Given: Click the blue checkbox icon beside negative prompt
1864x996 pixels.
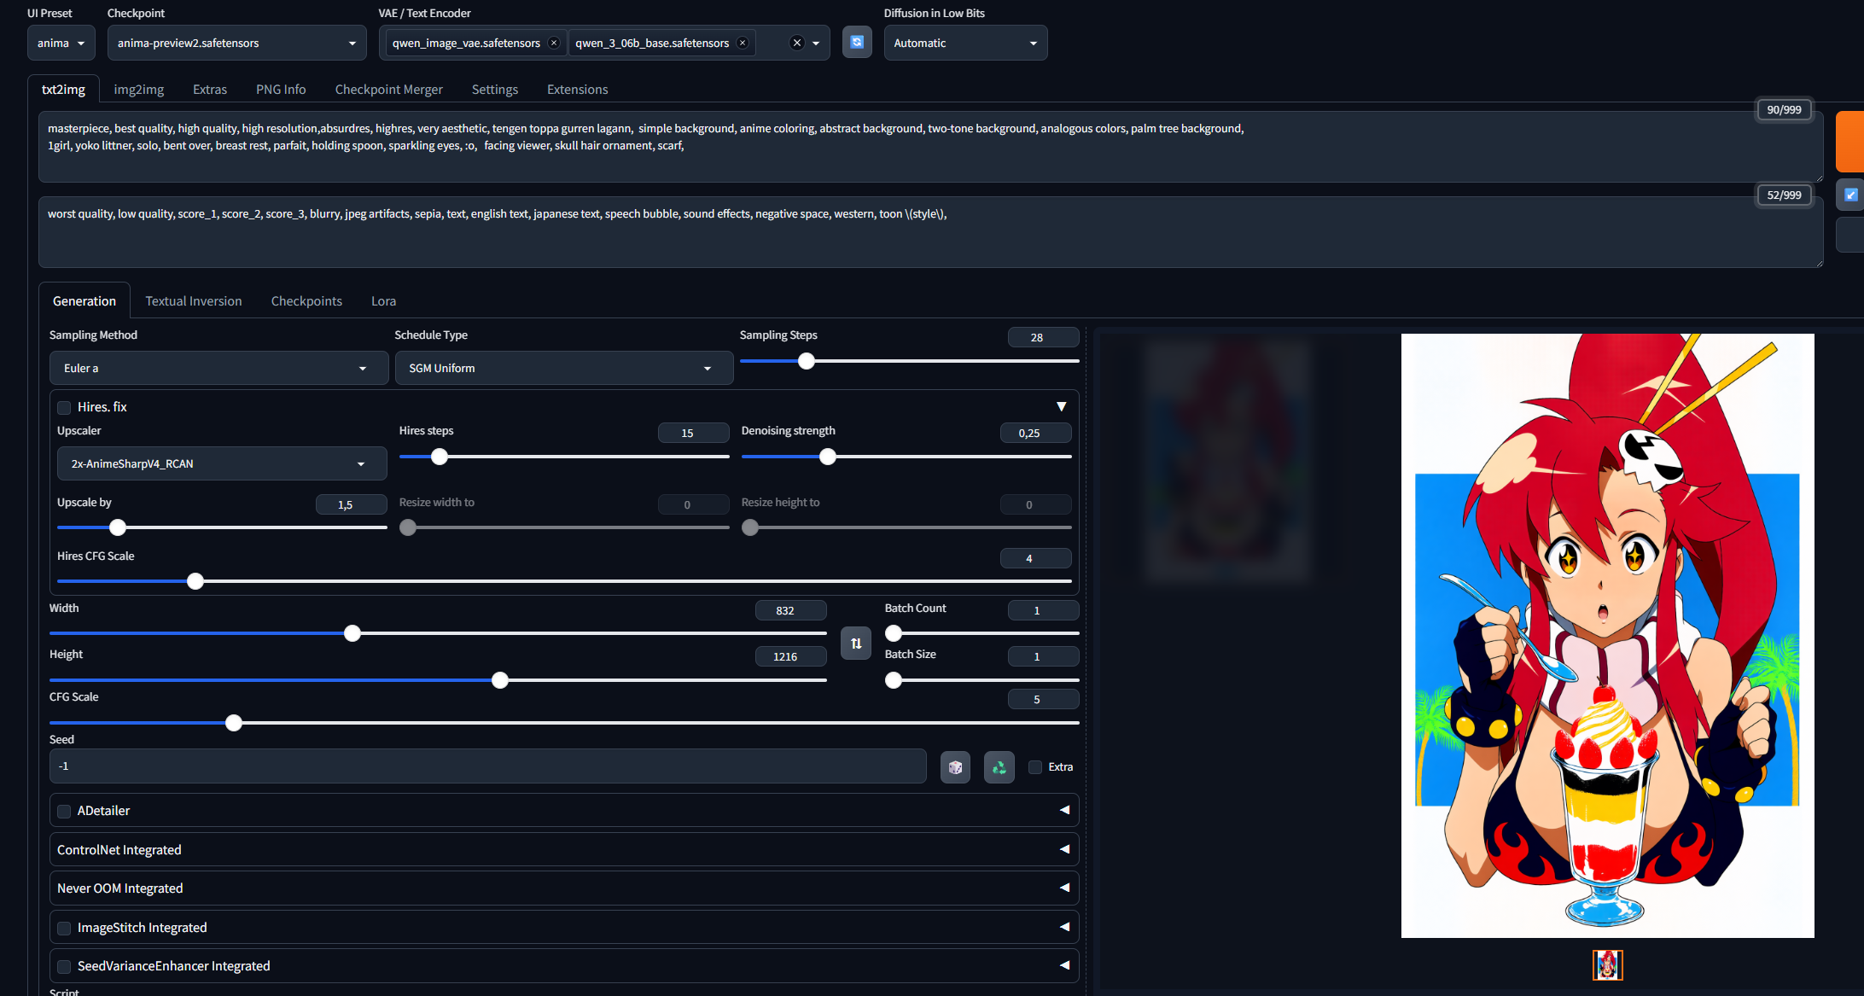Looking at the screenshot, I should click(x=1850, y=195).
